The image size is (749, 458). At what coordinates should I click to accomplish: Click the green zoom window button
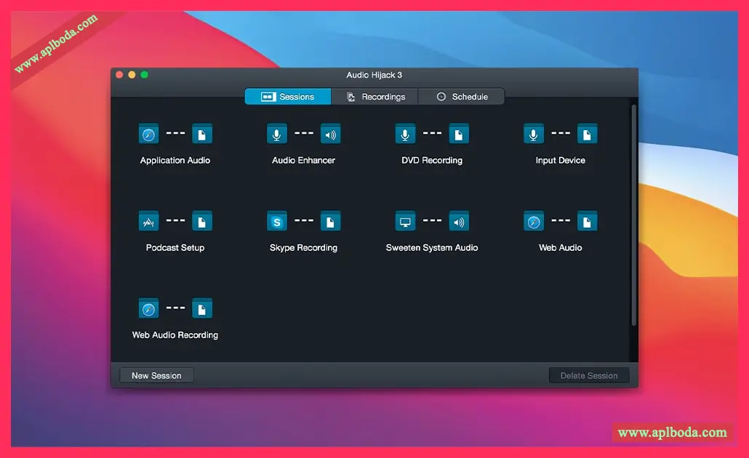(144, 74)
